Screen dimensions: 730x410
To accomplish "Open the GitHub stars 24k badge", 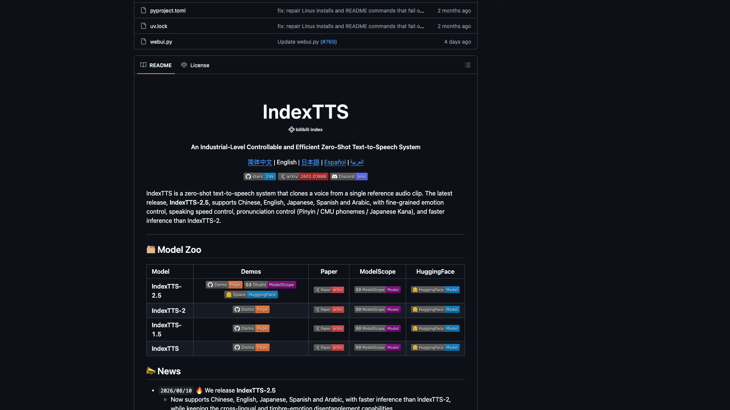I will 260,177.
